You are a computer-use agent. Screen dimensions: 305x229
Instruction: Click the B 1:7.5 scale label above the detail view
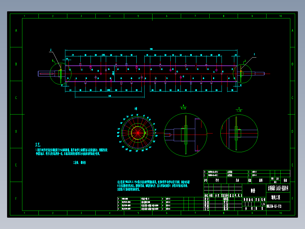[183, 107]
